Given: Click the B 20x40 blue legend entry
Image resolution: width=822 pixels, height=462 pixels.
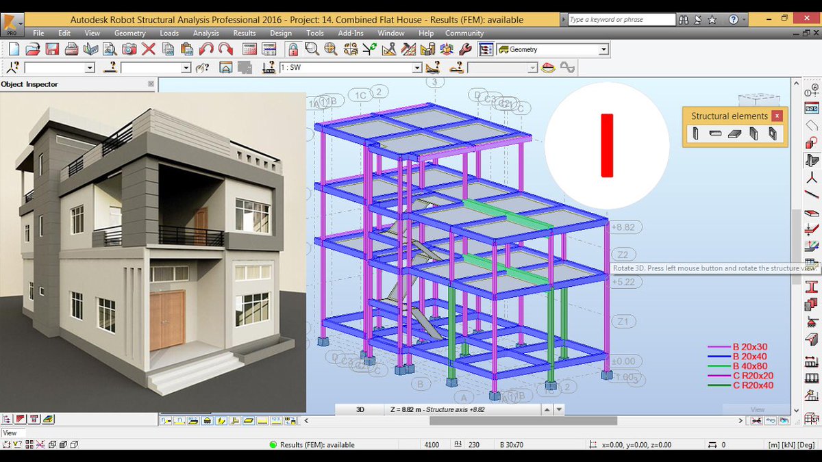Looking at the screenshot, I should (x=749, y=357).
